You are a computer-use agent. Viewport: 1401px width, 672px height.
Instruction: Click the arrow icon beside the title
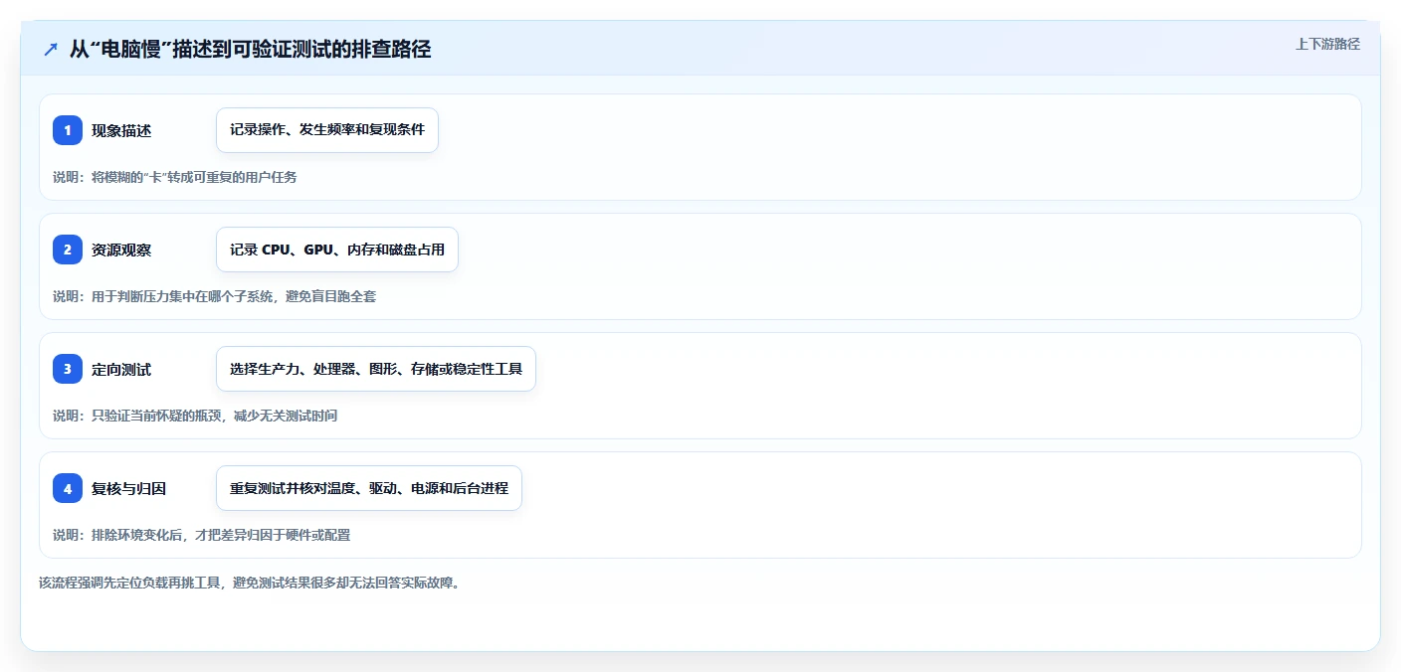[x=51, y=50]
